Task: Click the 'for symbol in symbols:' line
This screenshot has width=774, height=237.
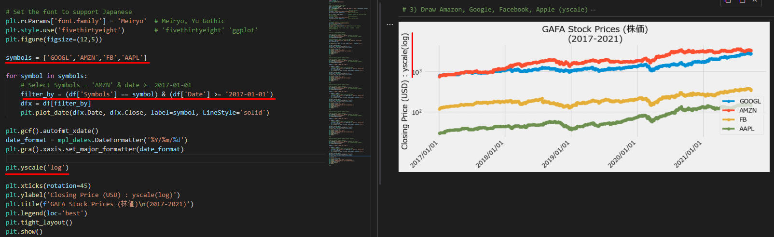Action: (x=46, y=76)
